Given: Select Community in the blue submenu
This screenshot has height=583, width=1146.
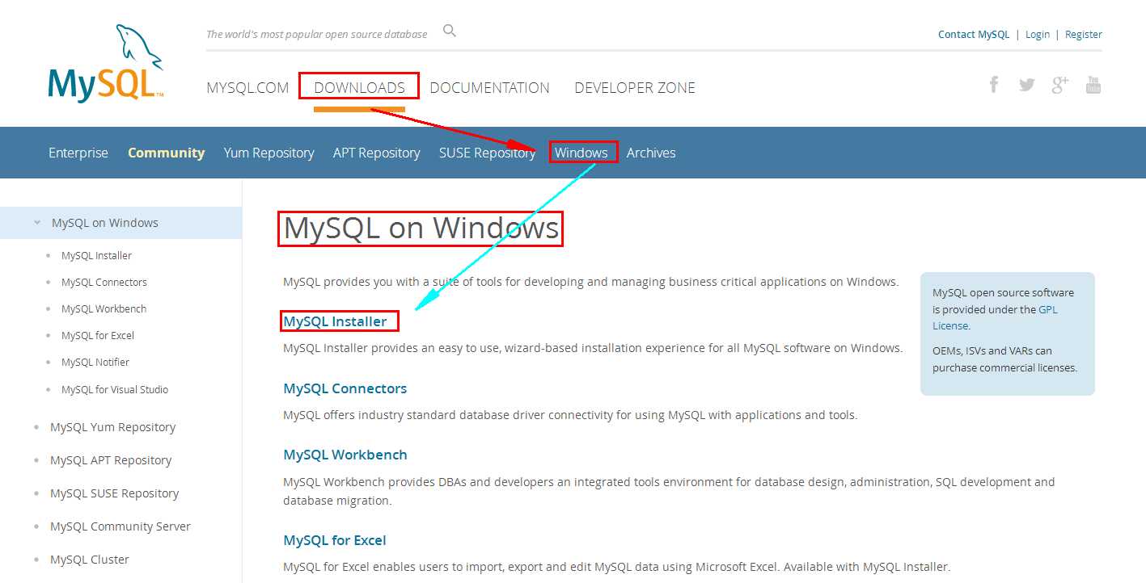Looking at the screenshot, I should [x=166, y=153].
